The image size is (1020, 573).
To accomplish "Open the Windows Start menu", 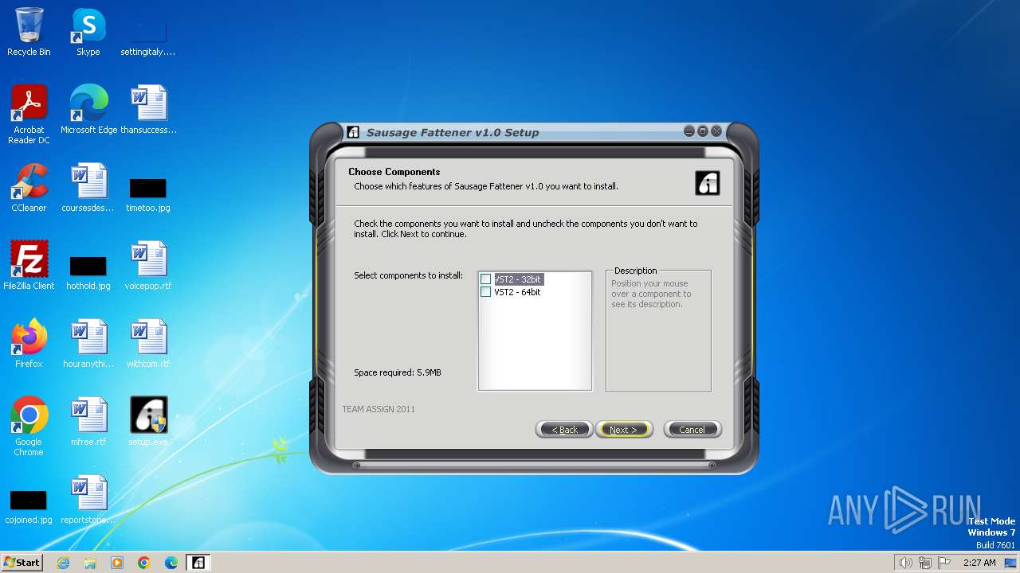I will pos(22,563).
